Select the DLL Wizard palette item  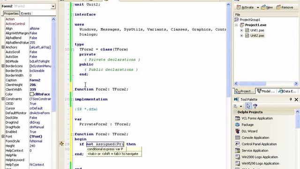click(x=249, y=131)
